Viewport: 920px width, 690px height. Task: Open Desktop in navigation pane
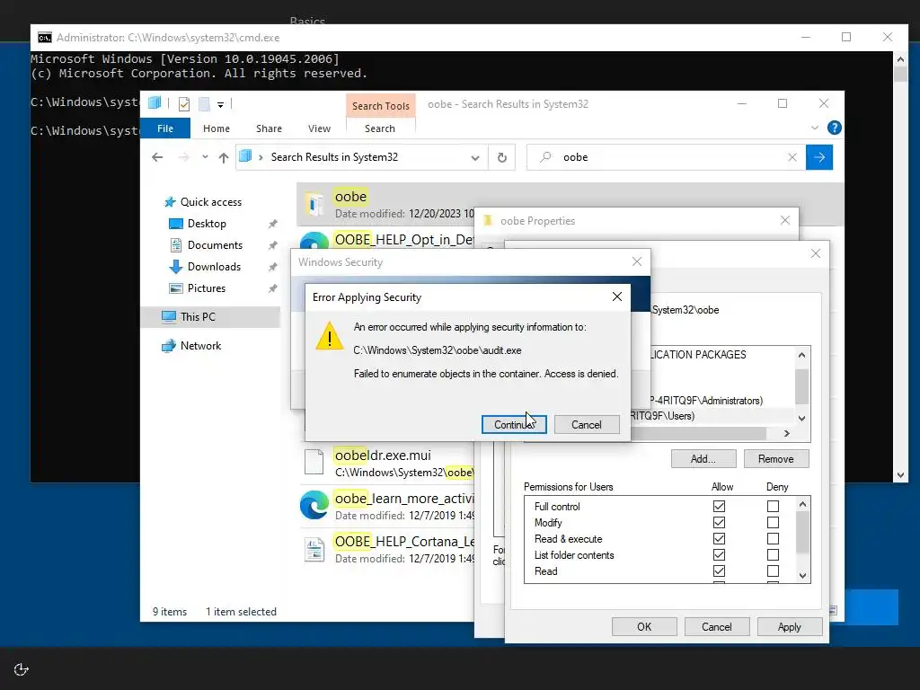(207, 224)
